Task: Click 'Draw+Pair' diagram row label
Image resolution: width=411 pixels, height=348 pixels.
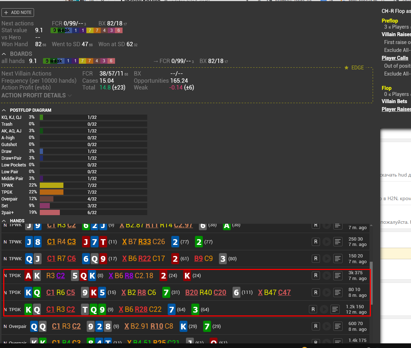Action: coord(11,158)
